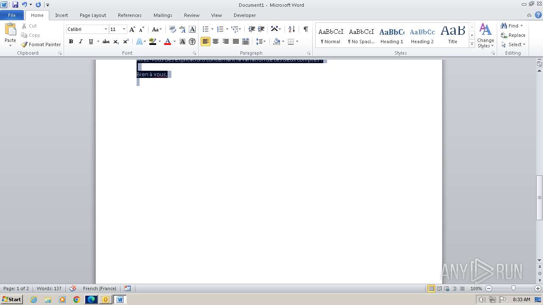Toggle Underline formatting
This screenshot has height=305, width=543.
[x=91, y=42]
